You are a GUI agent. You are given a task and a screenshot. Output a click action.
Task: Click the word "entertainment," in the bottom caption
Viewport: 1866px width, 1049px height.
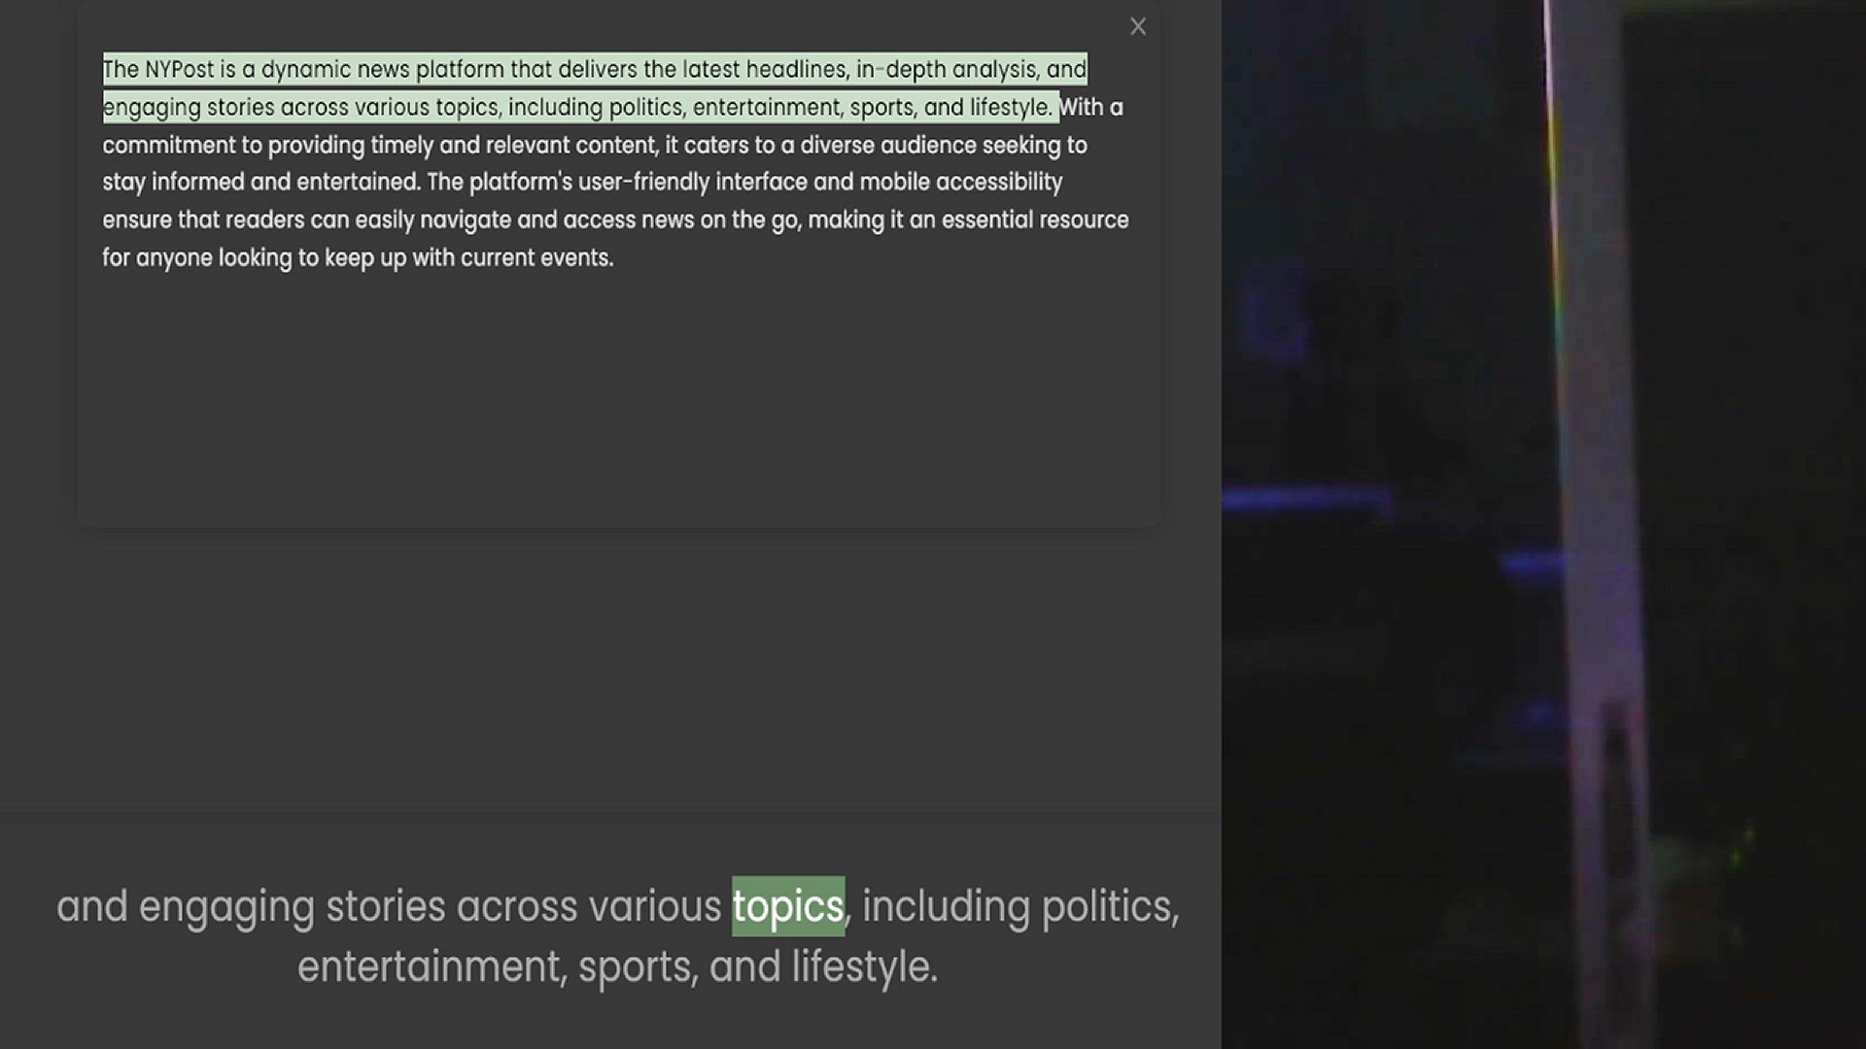[x=431, y=967]
